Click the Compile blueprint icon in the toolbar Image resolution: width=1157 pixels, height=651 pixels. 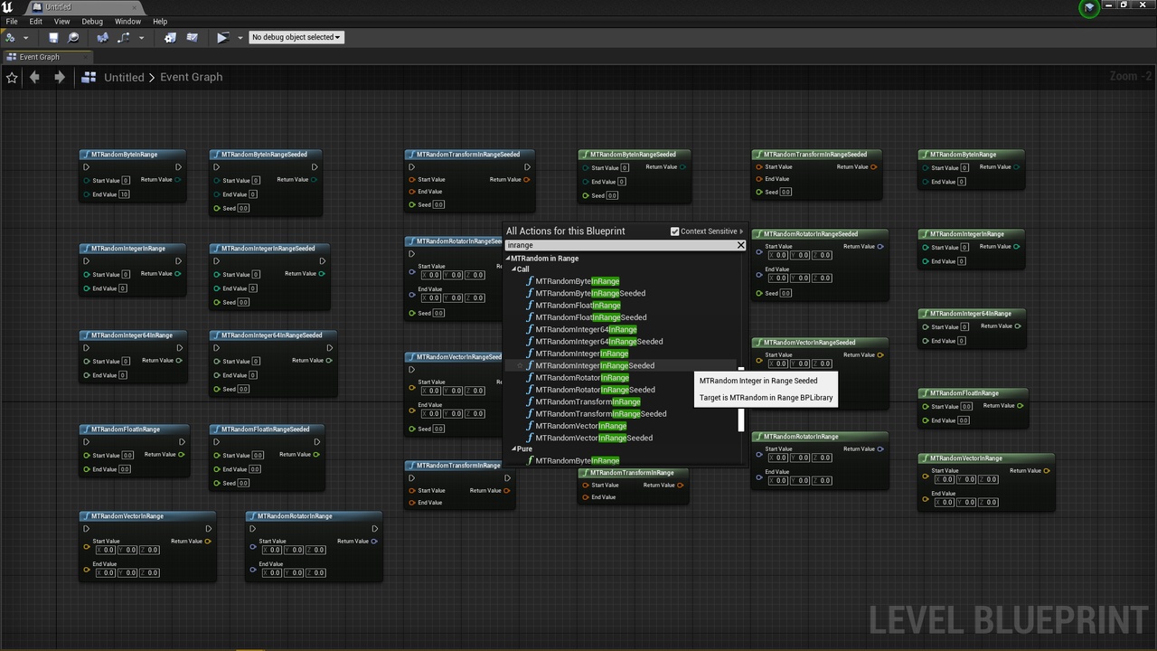pos(11,38)
